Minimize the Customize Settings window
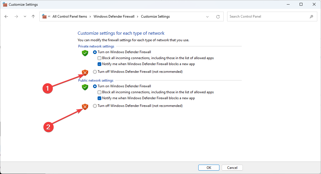 (288, 4)
